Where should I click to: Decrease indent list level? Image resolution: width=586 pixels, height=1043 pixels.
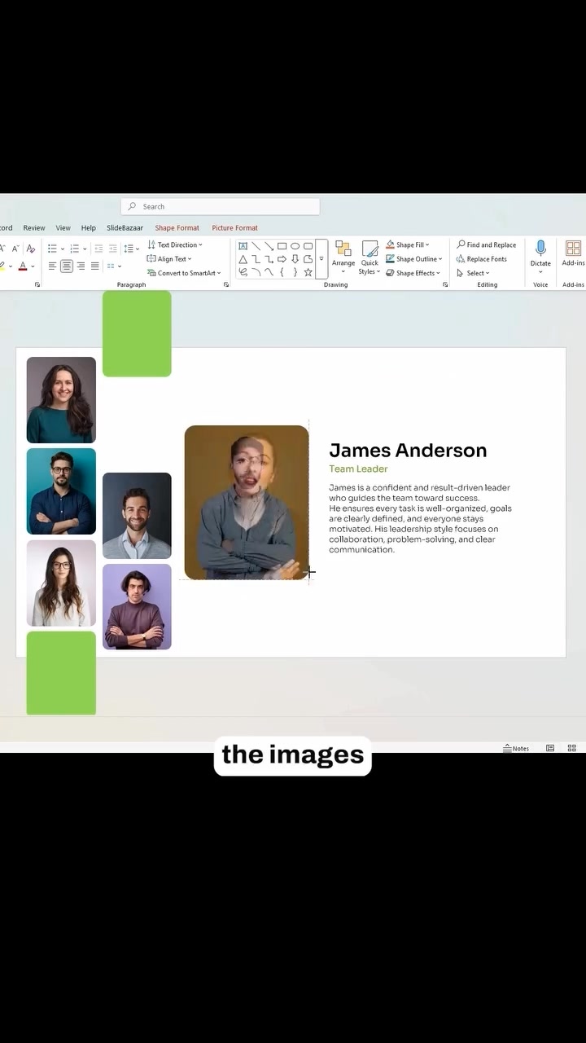98,248
